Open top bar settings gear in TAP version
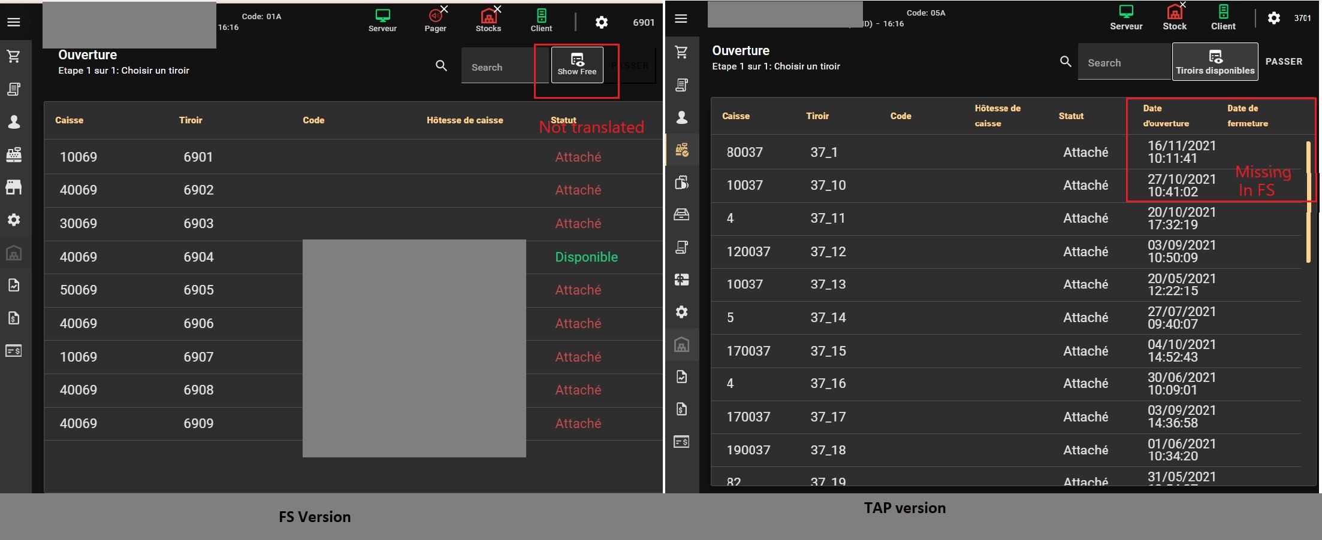Viewport: 1322px width, 540px height. [x=1274, y=18]
